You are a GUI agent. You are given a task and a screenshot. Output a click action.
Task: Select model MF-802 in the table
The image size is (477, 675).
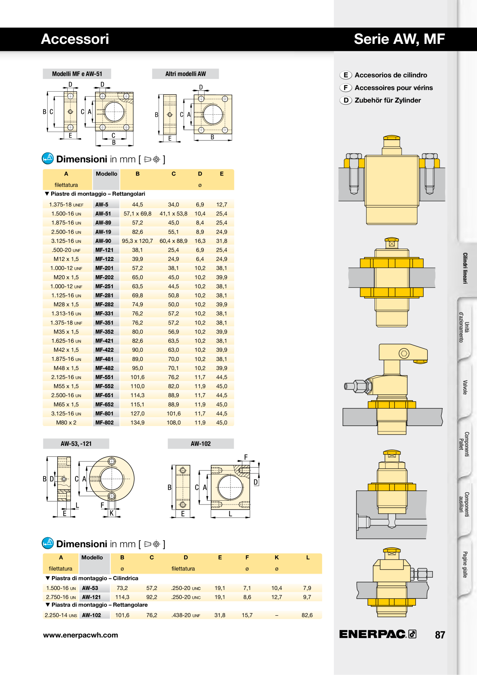click(106, 423)
